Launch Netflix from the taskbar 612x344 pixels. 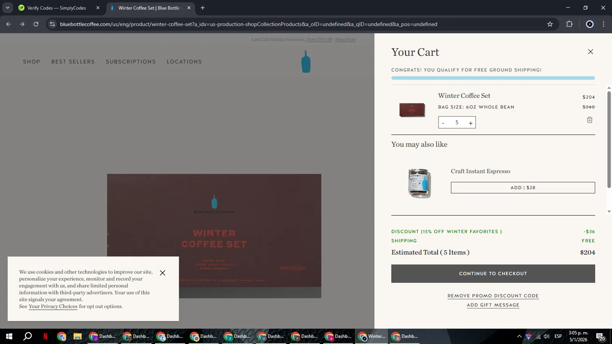[45, 336]
